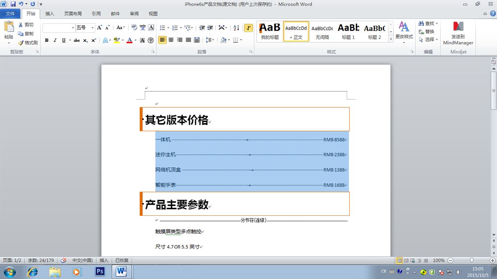Activate the Format Painter 格式刷

28,43
